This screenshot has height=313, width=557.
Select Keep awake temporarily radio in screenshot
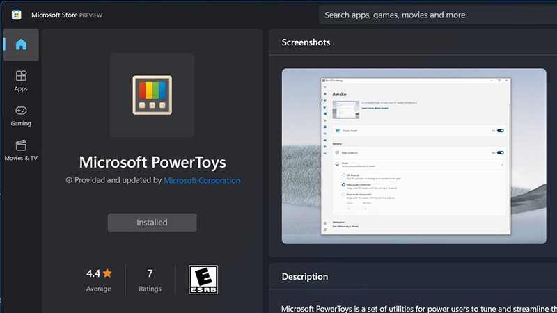(x=343, y=195)
